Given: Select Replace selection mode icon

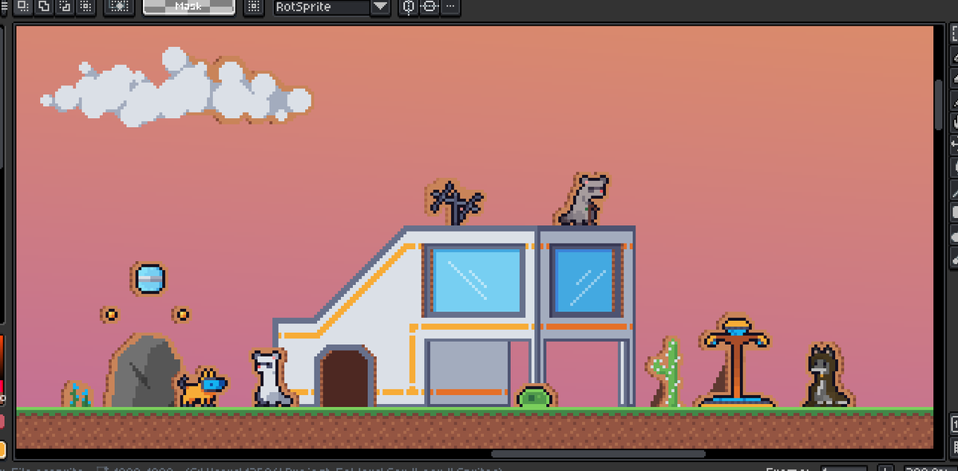Looking at the screenshot, I should (x=23, y=6).
